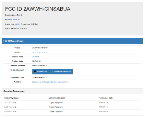Click the 2AWWH grantee code link in header
145x117 pixels.
pos(18,24)
